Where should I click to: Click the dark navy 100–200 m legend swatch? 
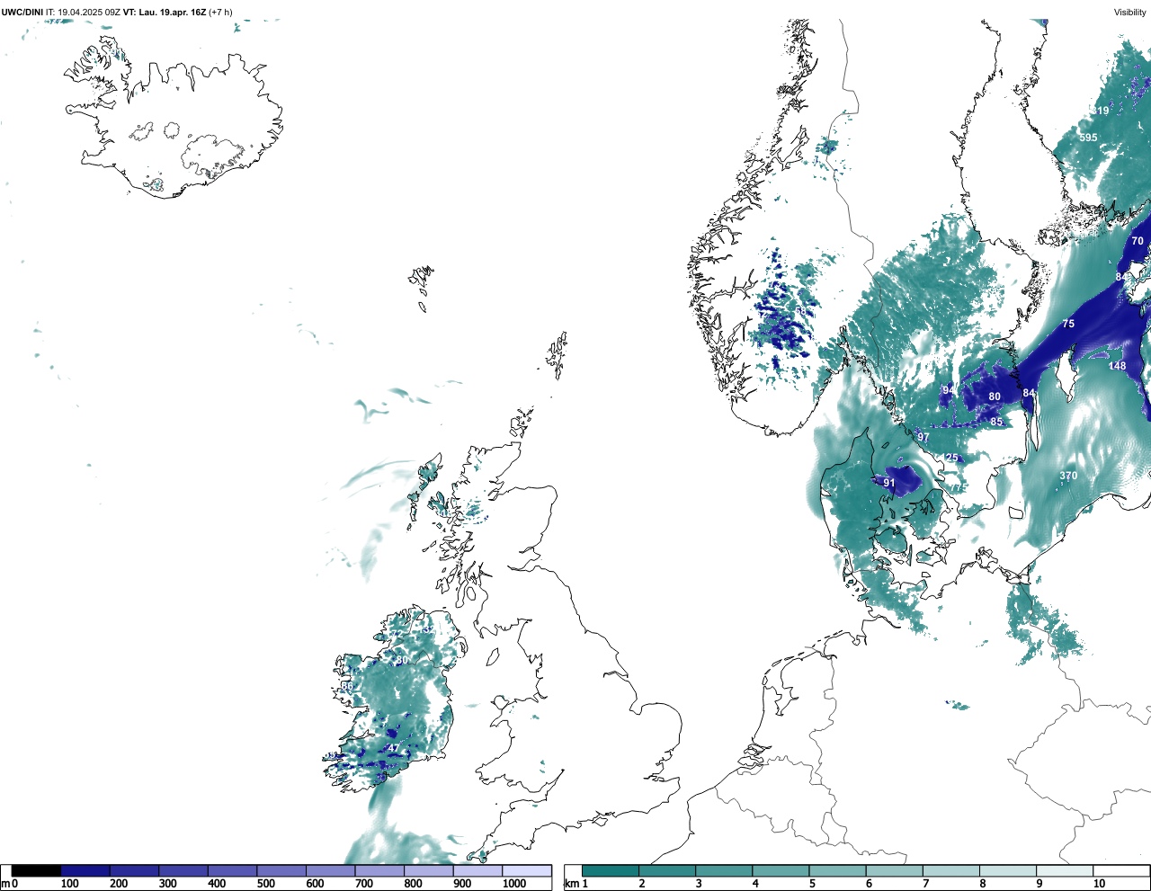[85, 870]
